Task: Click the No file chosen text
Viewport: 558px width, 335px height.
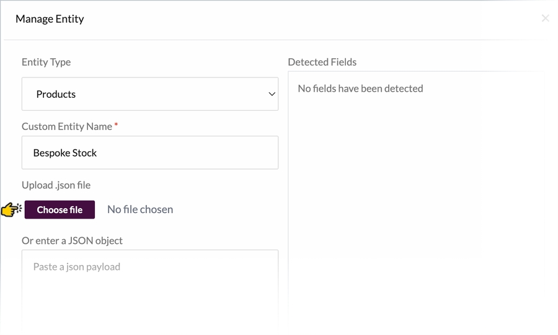Action: click(x=140, y=210)
